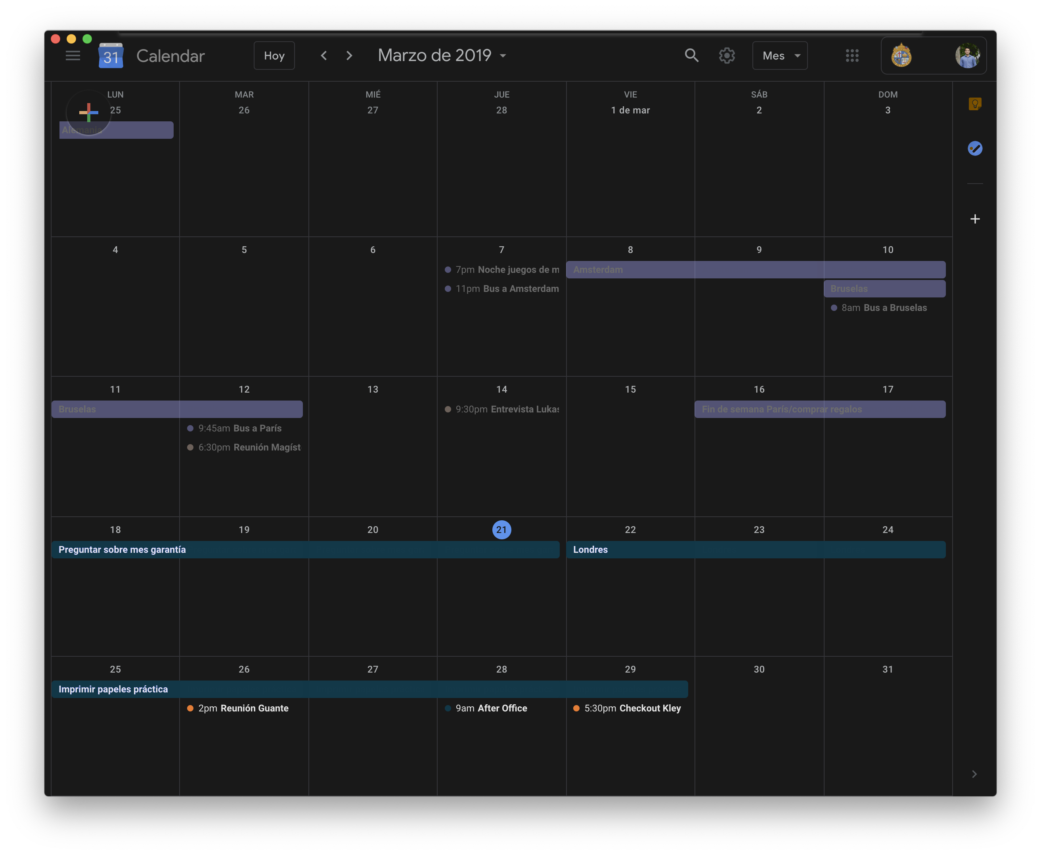Open the Amsterdam multi-day event

pos(756,269)
